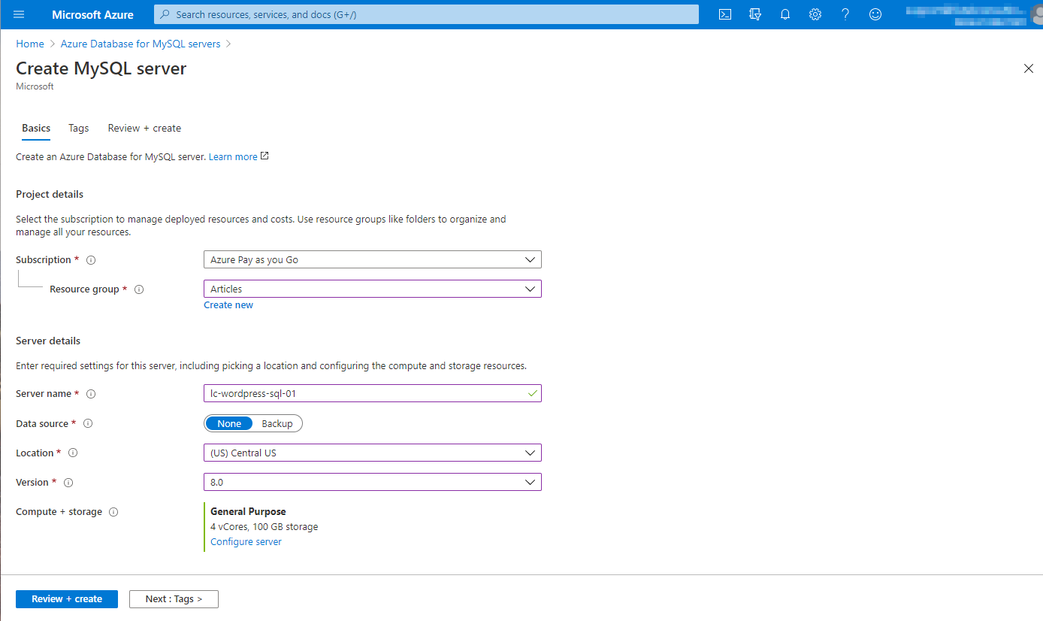The height and width of the screenshot is (621, 1043).
Task: Go to Home breadcrumb
Action: tap(30, 44)
